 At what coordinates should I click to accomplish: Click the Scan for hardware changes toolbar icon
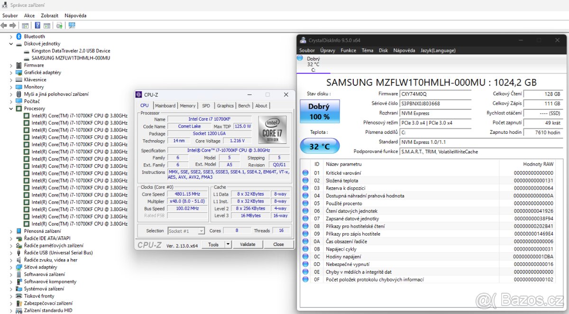(x=59, y=25)
